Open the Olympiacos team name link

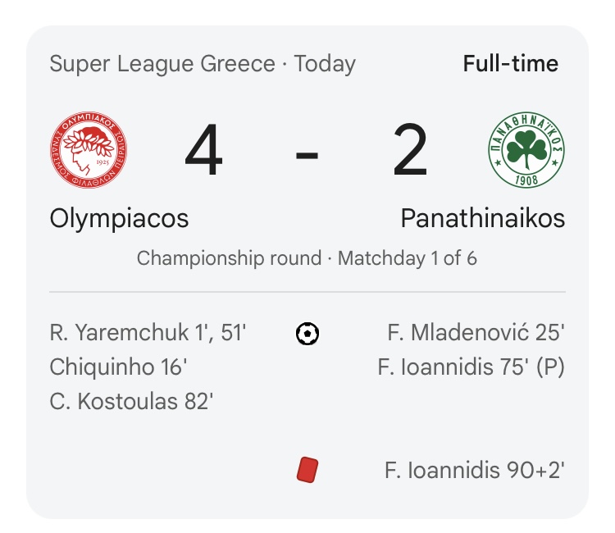pos(119,218)
